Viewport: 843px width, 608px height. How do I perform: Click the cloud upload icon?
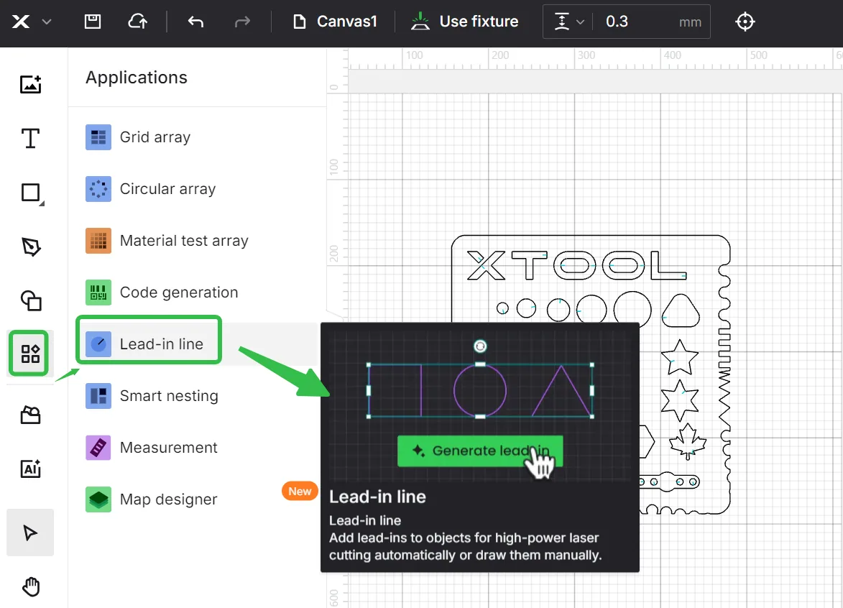coord(137,22)
